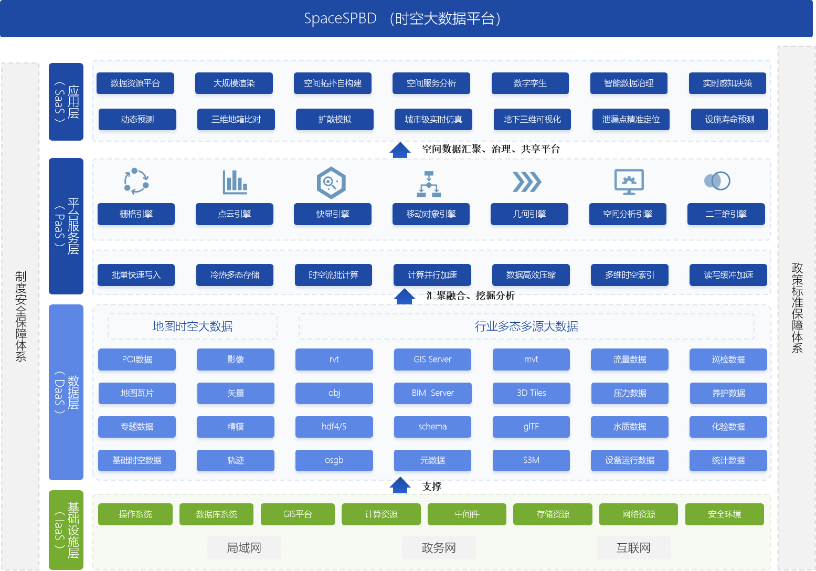816x571 pixels.
Task: Select the BIM Server block
Action: coord(433,393)
